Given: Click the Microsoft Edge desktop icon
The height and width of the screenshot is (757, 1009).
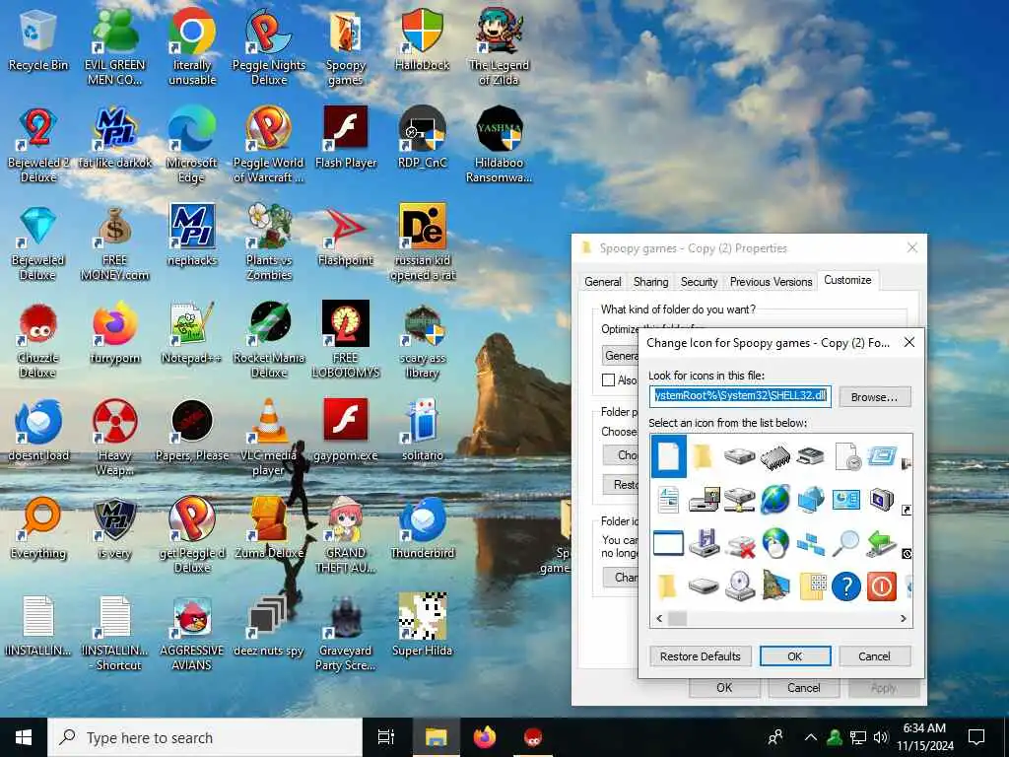Looking at the screenshot, I should pos(191,146).
